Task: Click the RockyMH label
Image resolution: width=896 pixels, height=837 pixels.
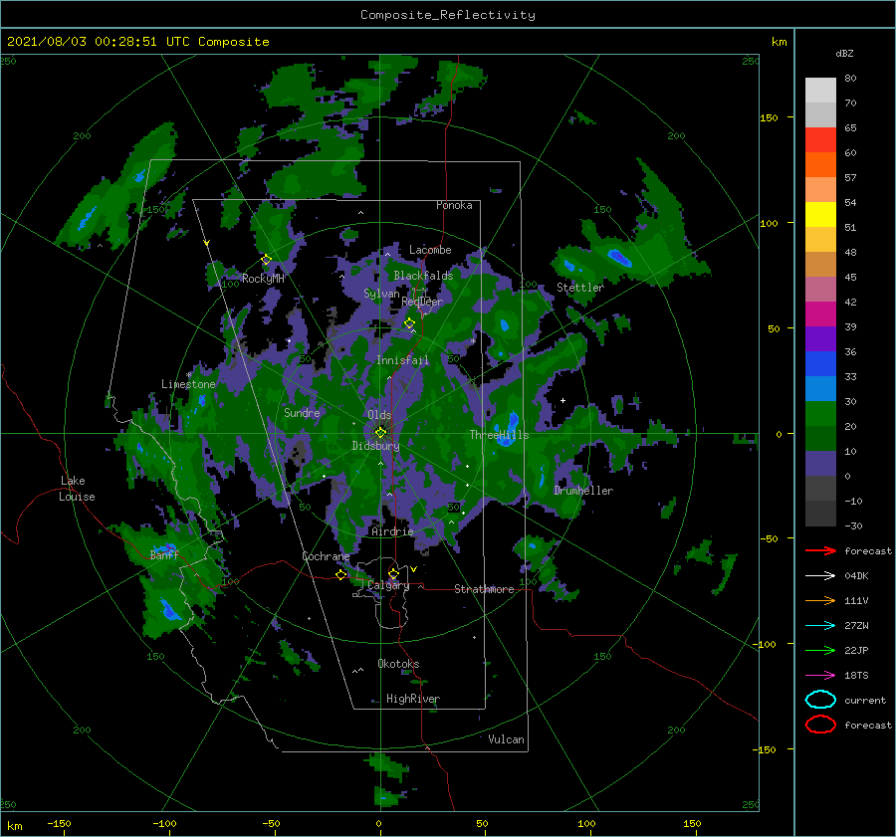Action: click(x=263, y=279)
